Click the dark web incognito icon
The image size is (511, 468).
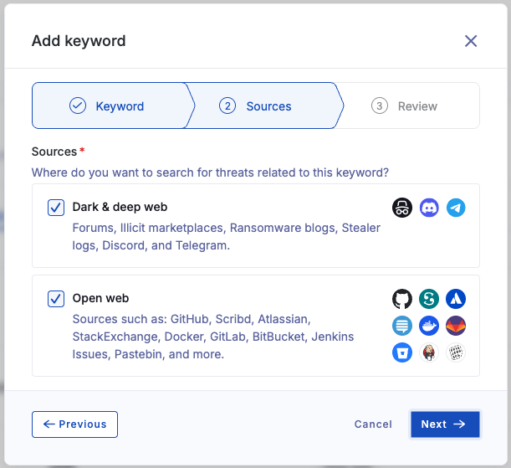(402, 208)
